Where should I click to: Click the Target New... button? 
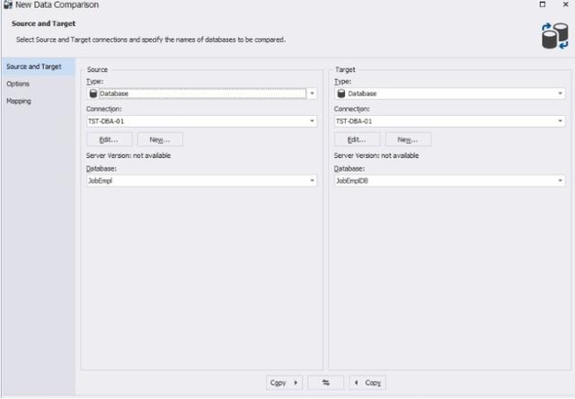[408, 139]
